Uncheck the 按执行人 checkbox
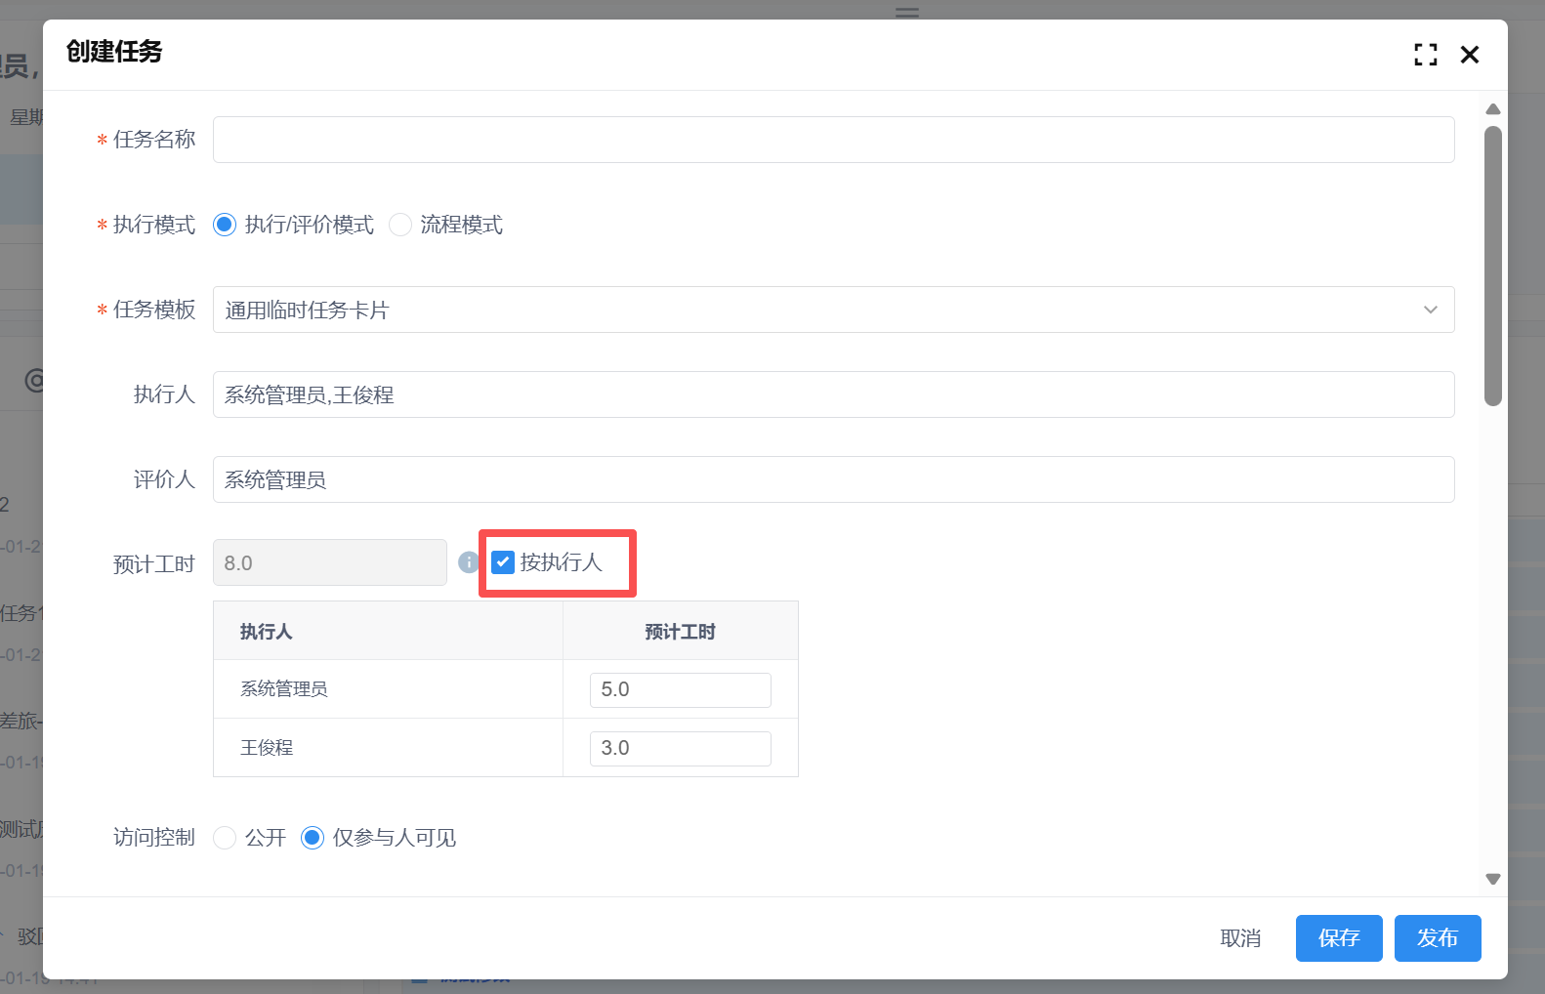1545x994 pixels. pyautogui.click(x=503, y=562)
